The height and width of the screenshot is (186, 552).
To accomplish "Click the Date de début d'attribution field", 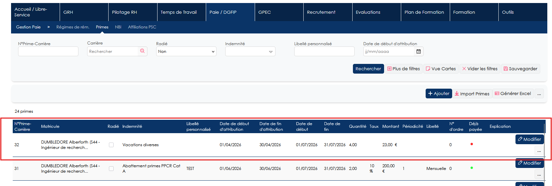I will (389, 51).
